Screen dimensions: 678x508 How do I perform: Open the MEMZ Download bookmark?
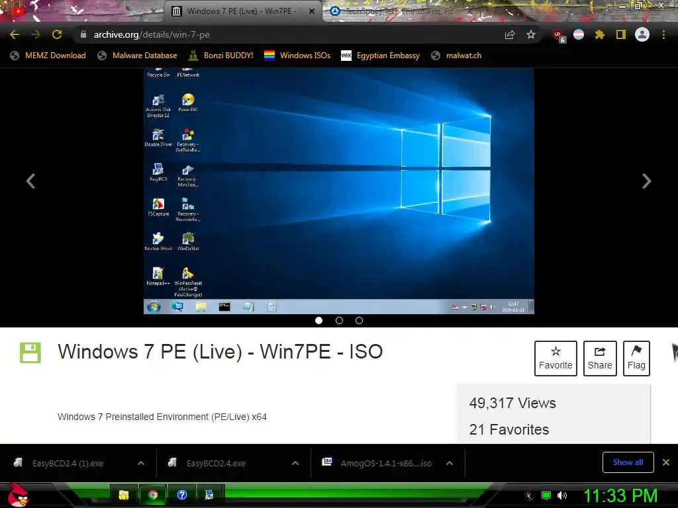(48, 56)
